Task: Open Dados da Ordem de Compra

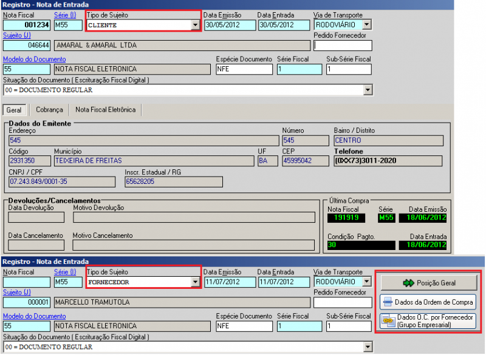Action: pos(428,302)
